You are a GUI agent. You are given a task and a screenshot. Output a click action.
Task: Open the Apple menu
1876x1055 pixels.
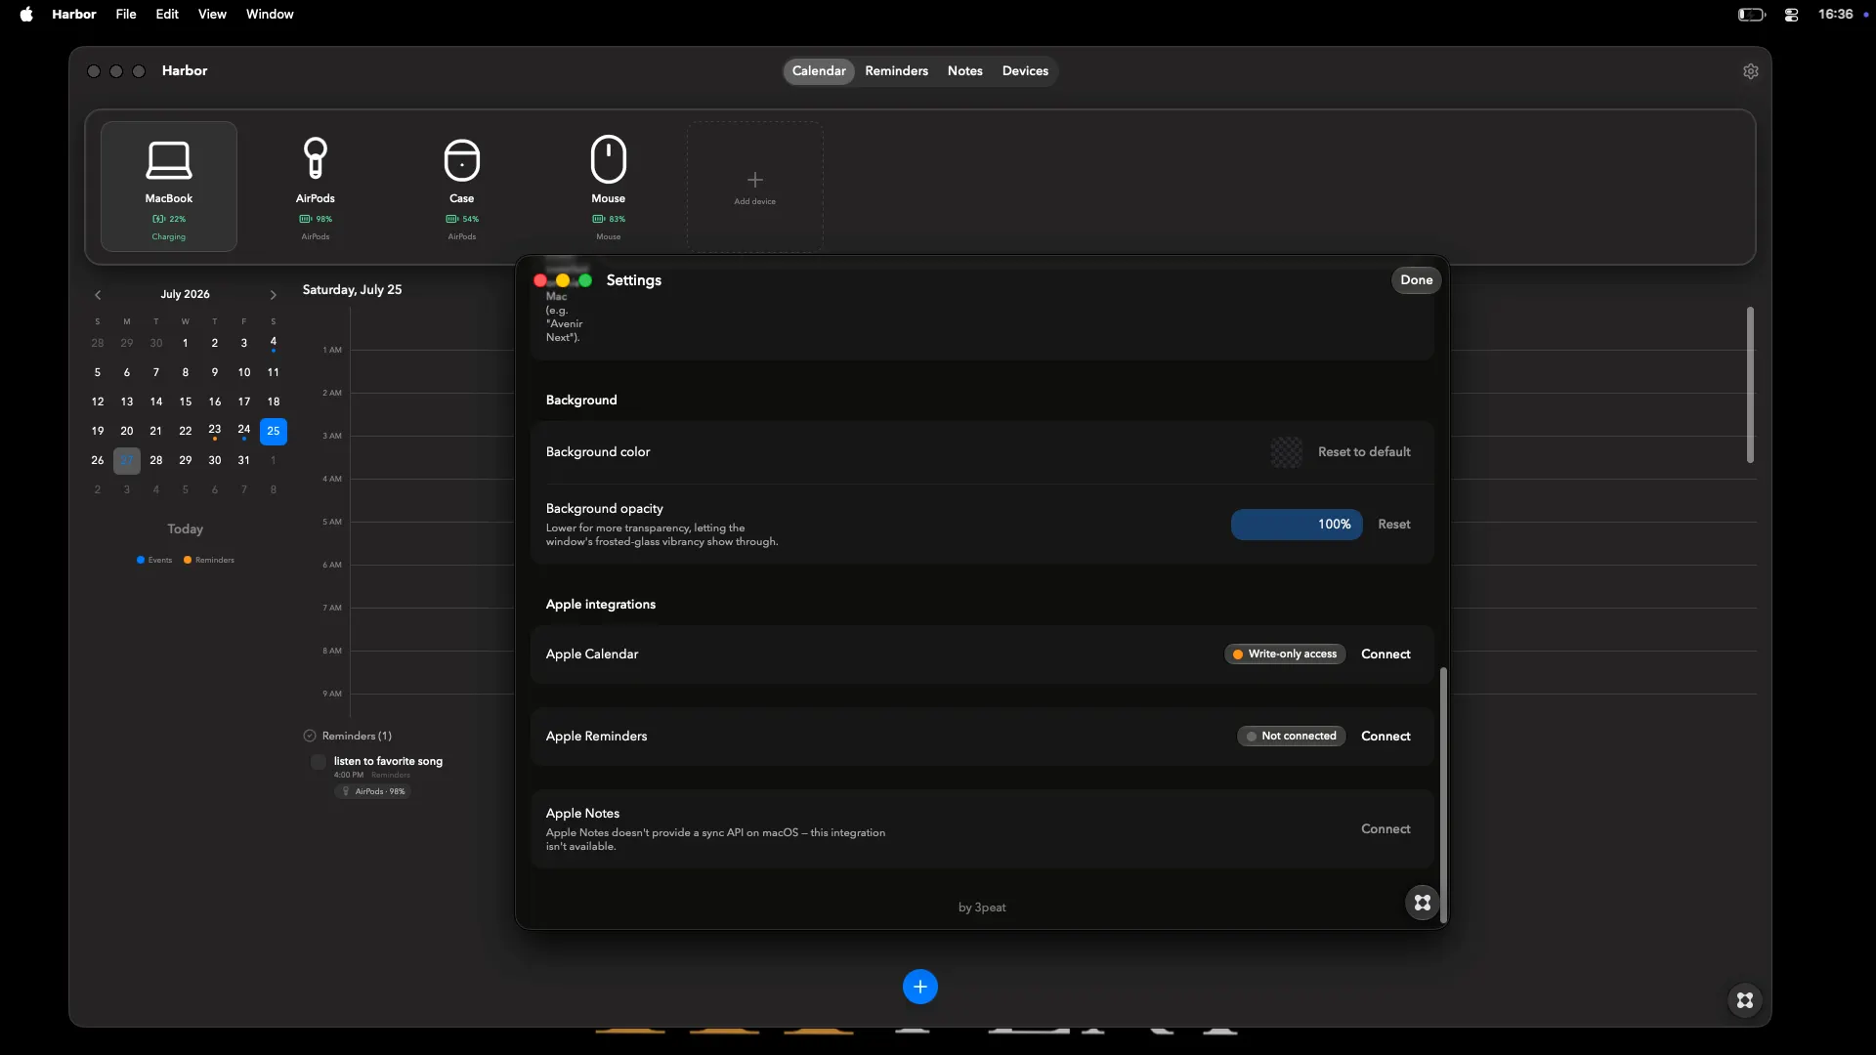coord(26,14)
